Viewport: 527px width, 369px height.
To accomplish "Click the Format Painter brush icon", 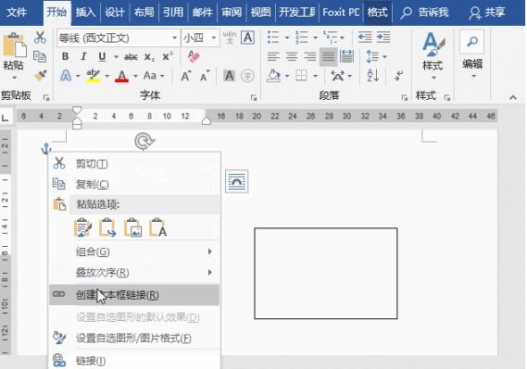I will 41,76.
